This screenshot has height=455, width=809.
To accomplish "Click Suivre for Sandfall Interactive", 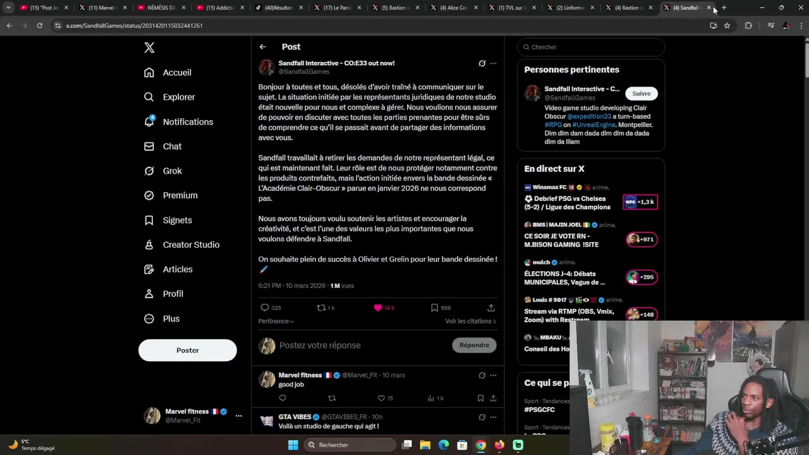I will pos(642,94).
